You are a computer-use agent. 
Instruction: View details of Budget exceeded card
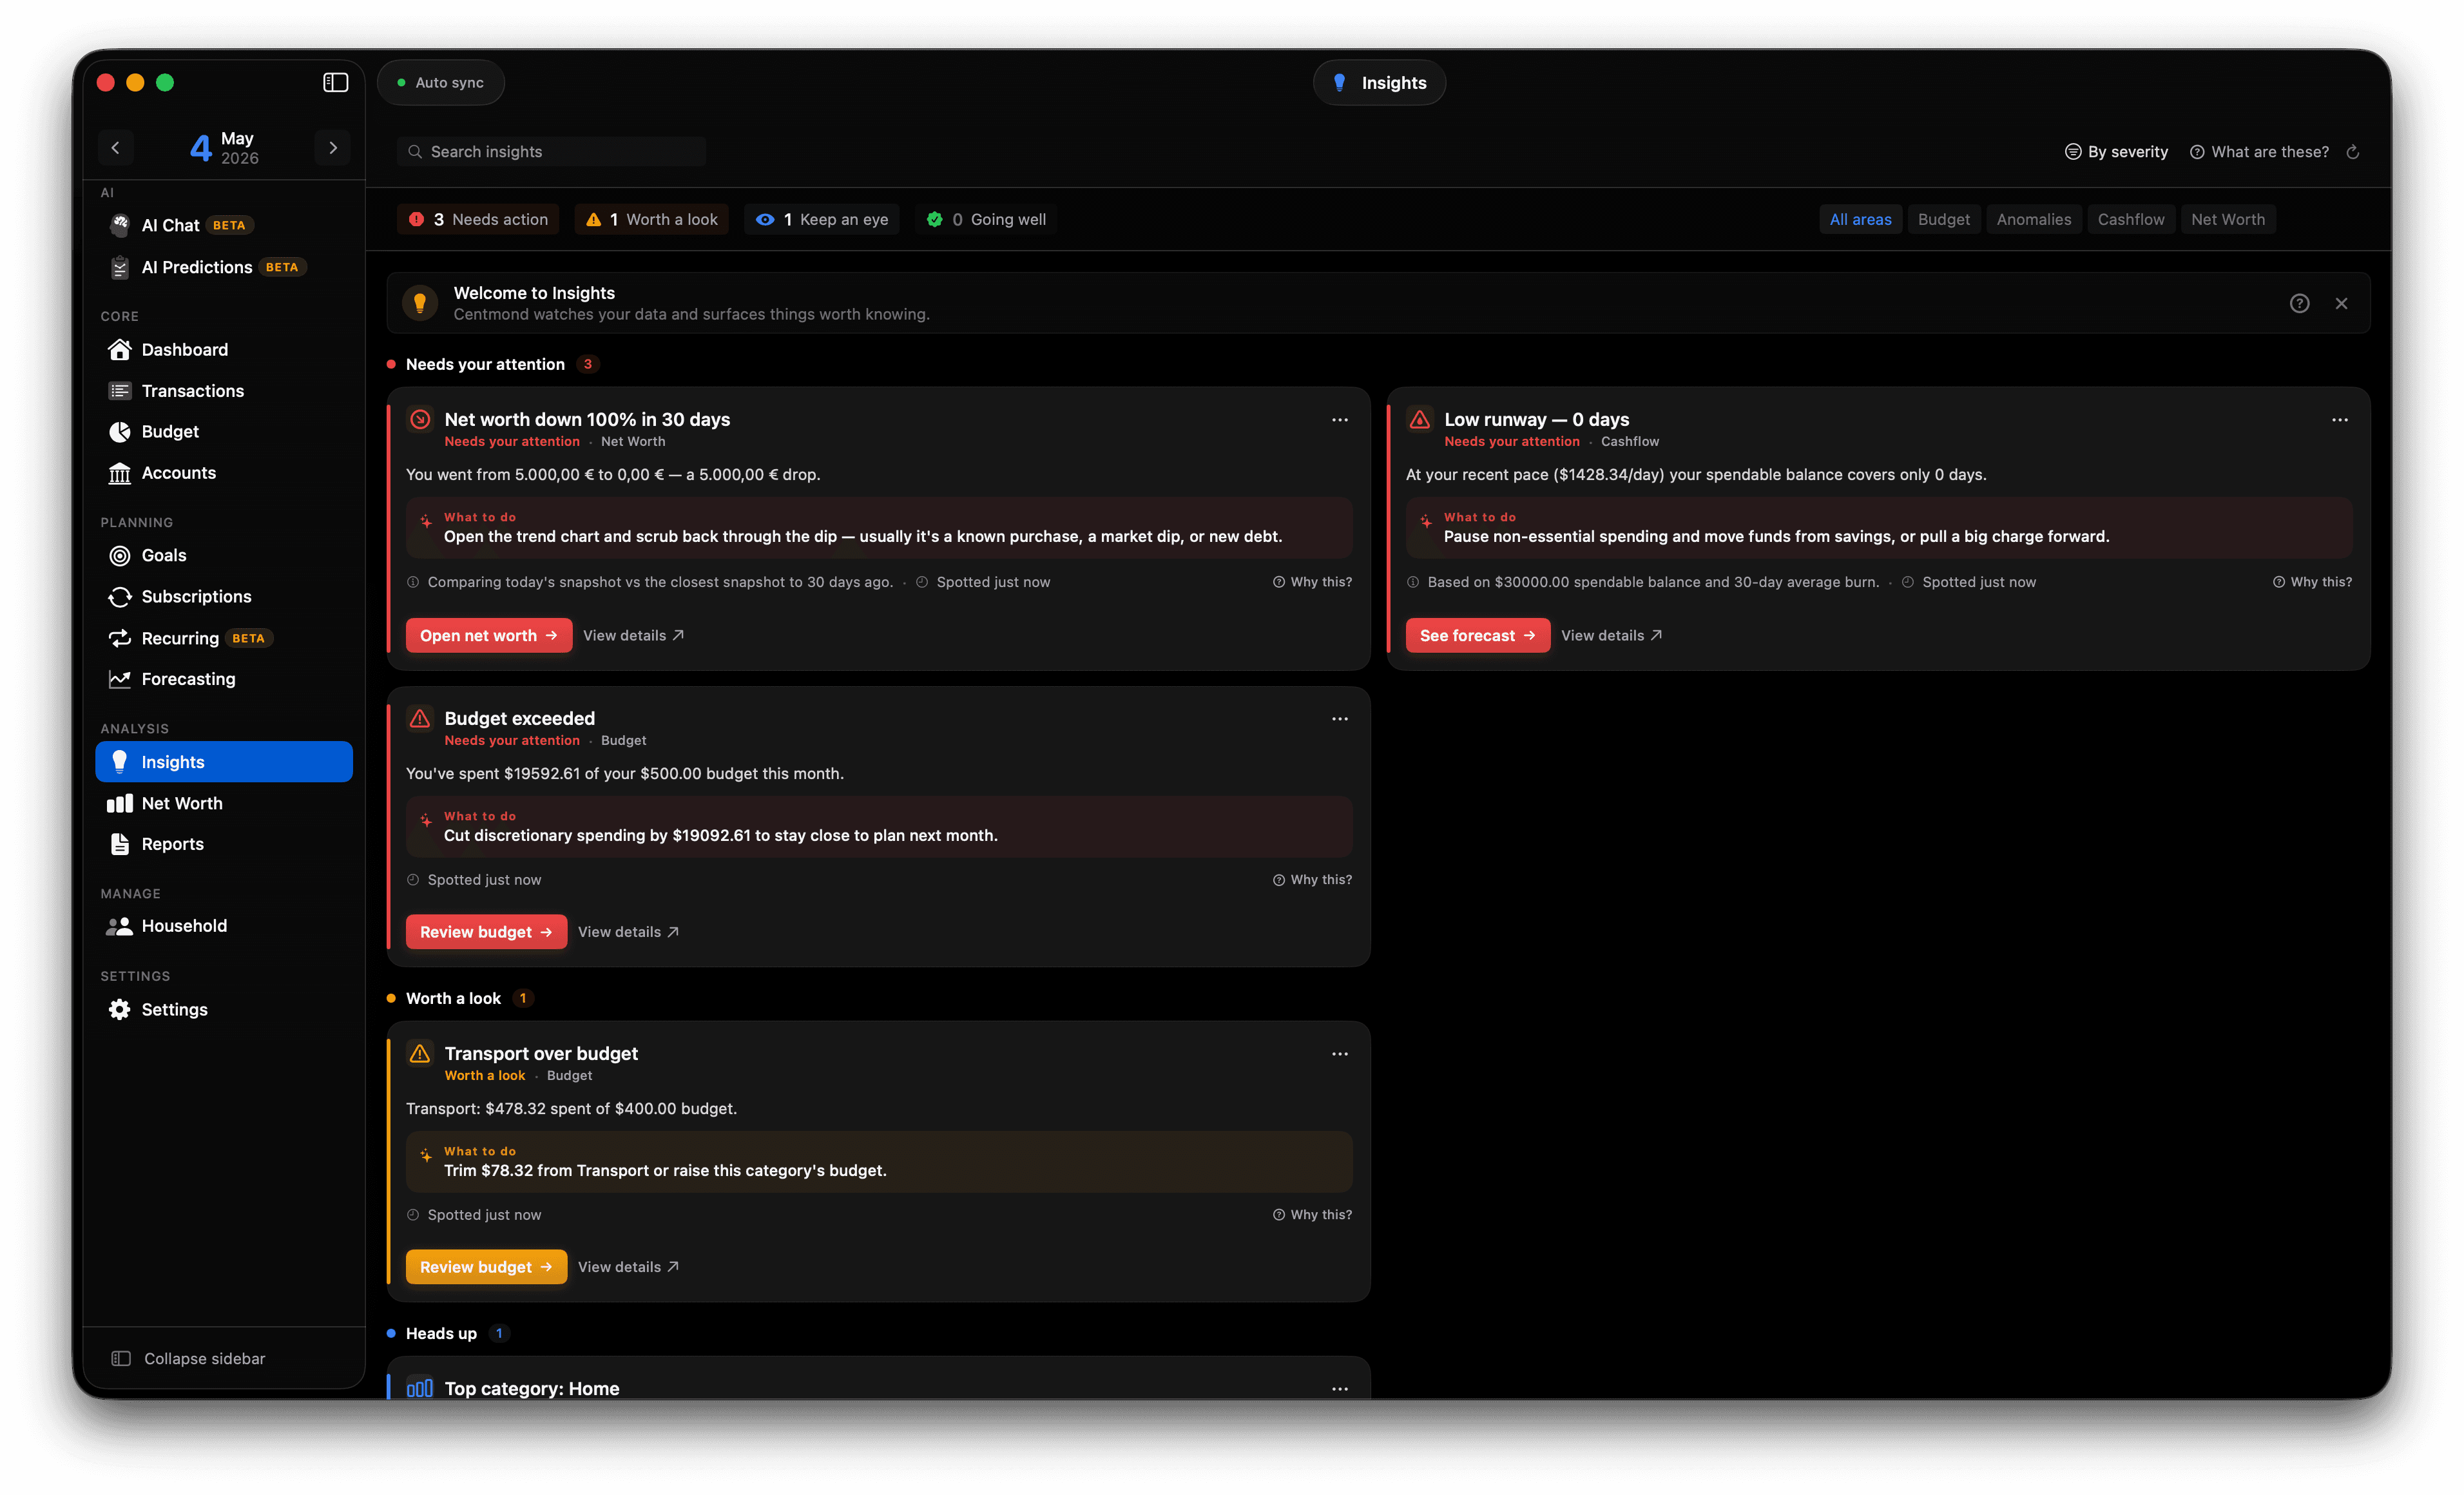coord(628,932)
